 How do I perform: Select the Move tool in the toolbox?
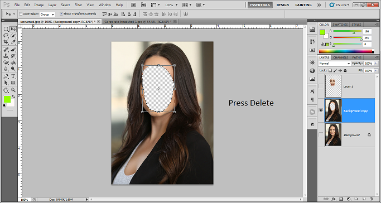(x=13, y=29)
